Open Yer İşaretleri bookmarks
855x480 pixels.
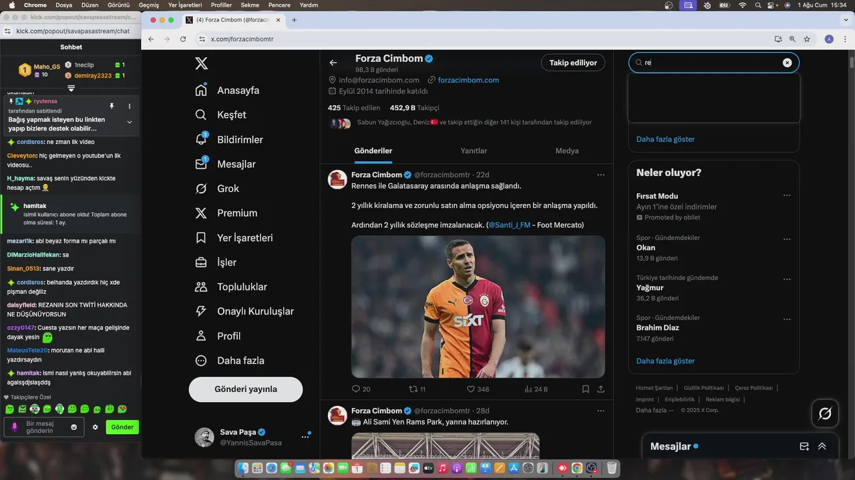click(234, 238)
